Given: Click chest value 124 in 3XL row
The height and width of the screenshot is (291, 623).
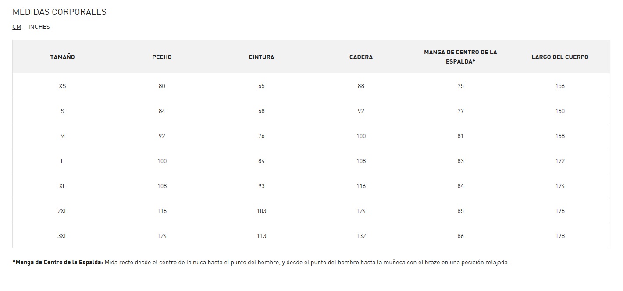Looking at the screenshot, I should pyautogui.click(x=162, y=236).
